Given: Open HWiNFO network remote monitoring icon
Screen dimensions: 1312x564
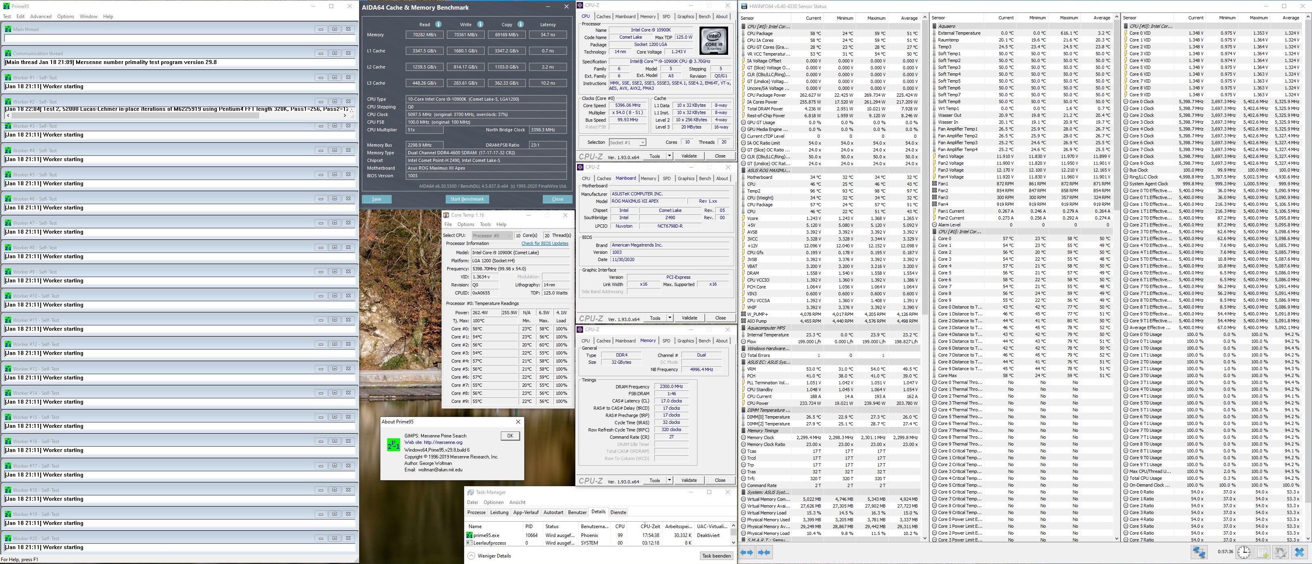Looking at the screenshot, I should point(1199,552).
